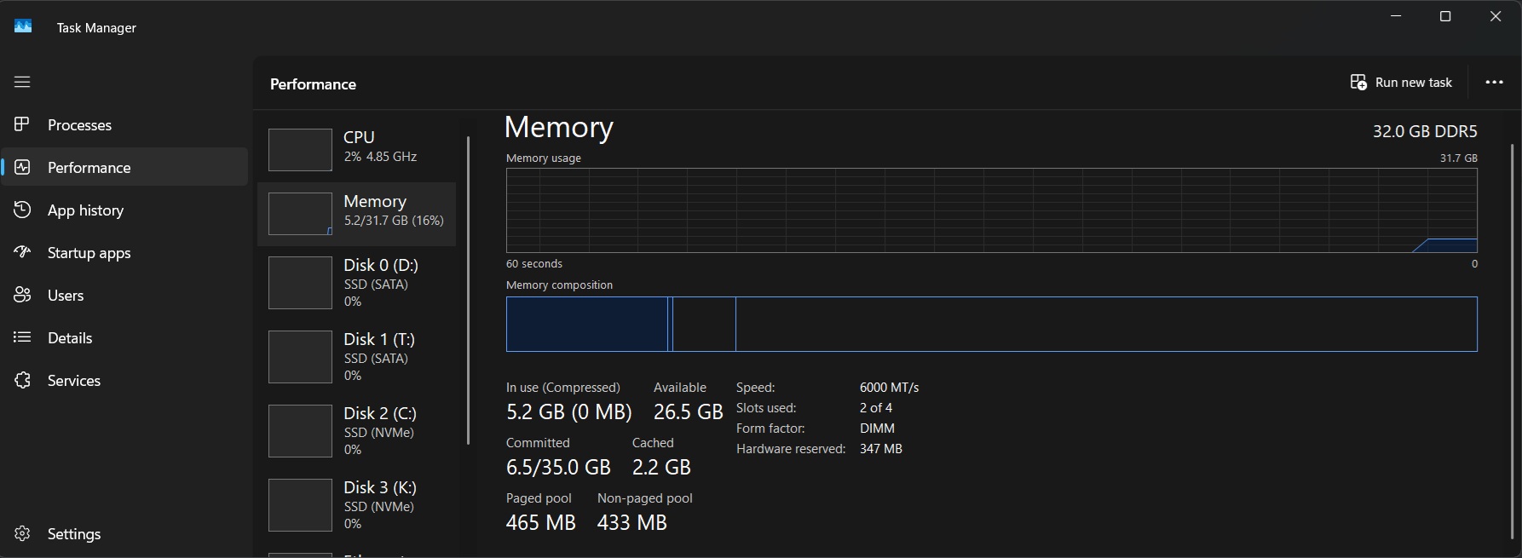Click the Memory mini graph thumbnail

[x=300, y=214]
